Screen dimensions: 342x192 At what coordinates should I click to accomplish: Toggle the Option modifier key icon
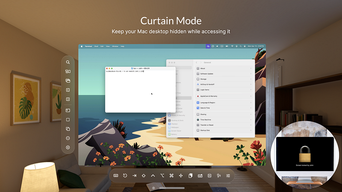pos(162,175)
